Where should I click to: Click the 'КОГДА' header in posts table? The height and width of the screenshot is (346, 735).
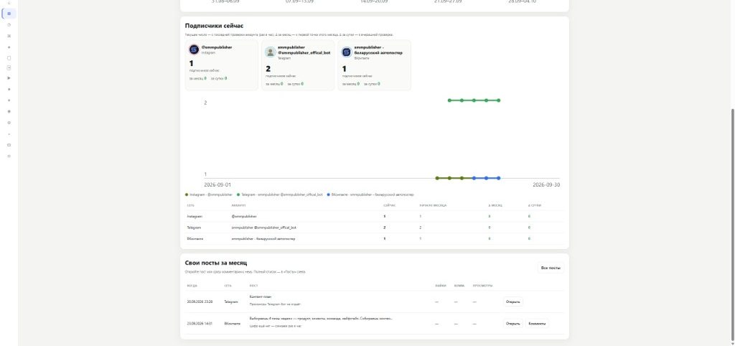pos(192,286)
